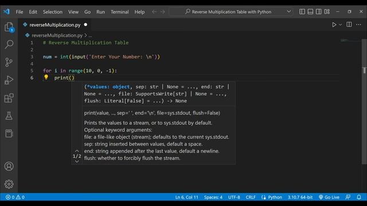Open Source Control view

tap(9, 62)
